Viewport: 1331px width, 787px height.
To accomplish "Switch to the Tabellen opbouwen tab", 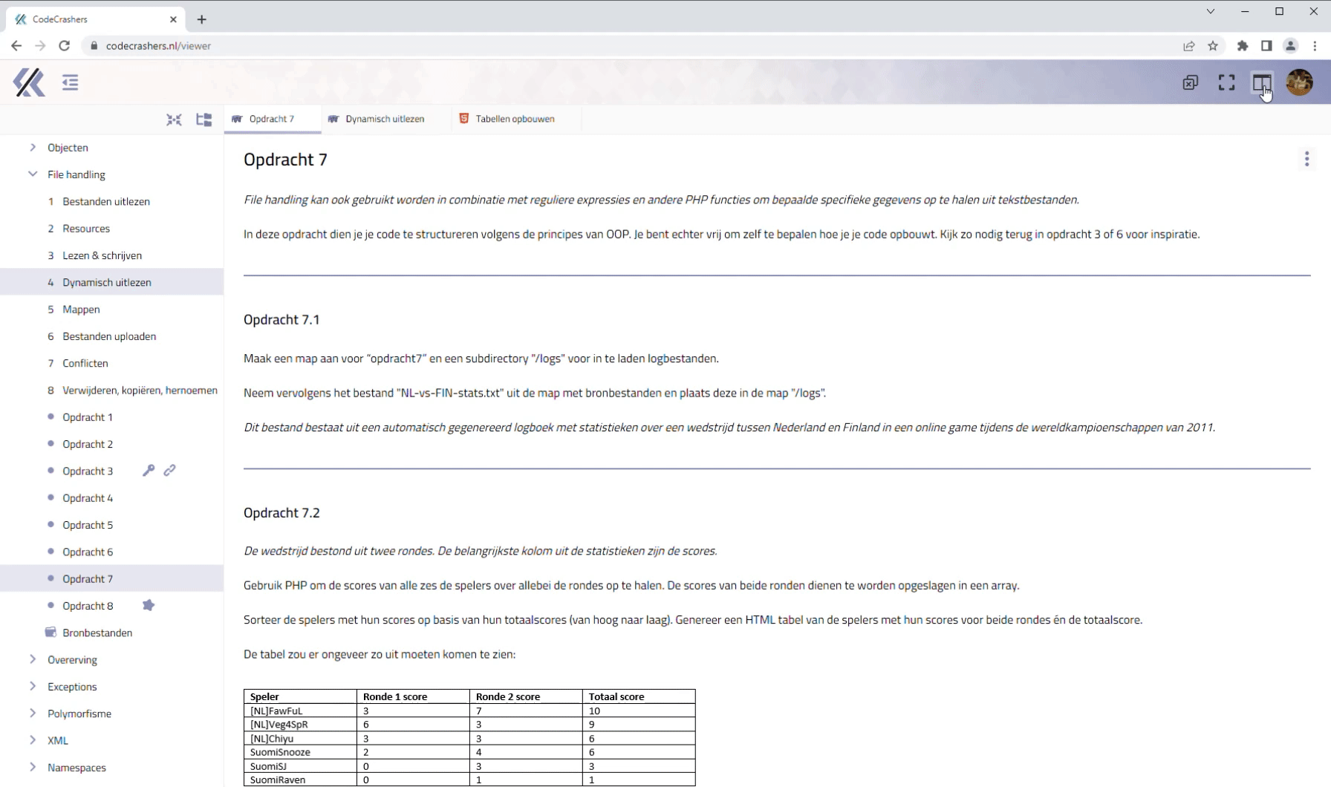I will pyautogui.click(x=514, y=119).
